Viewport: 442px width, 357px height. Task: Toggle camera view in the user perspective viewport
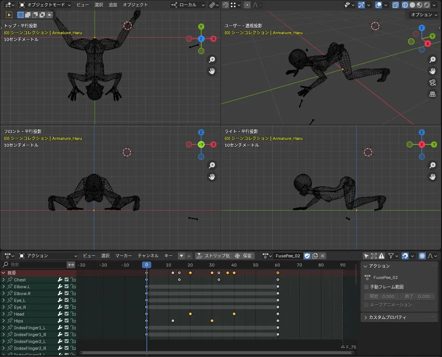pos(432,83)
